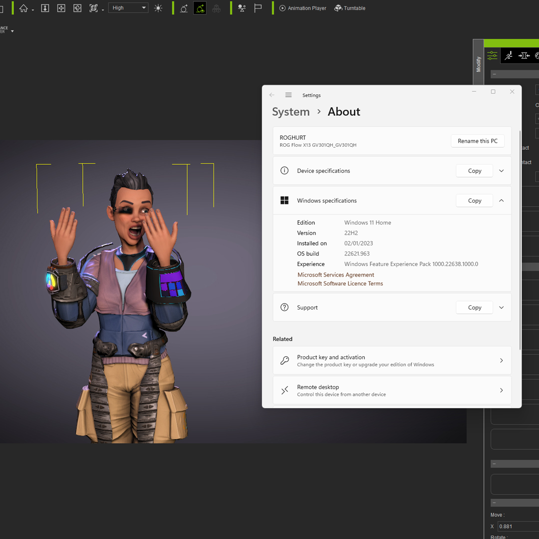Click the Windows 11 Home edition value
Screen dimensions: 539x539
[367, 223]
